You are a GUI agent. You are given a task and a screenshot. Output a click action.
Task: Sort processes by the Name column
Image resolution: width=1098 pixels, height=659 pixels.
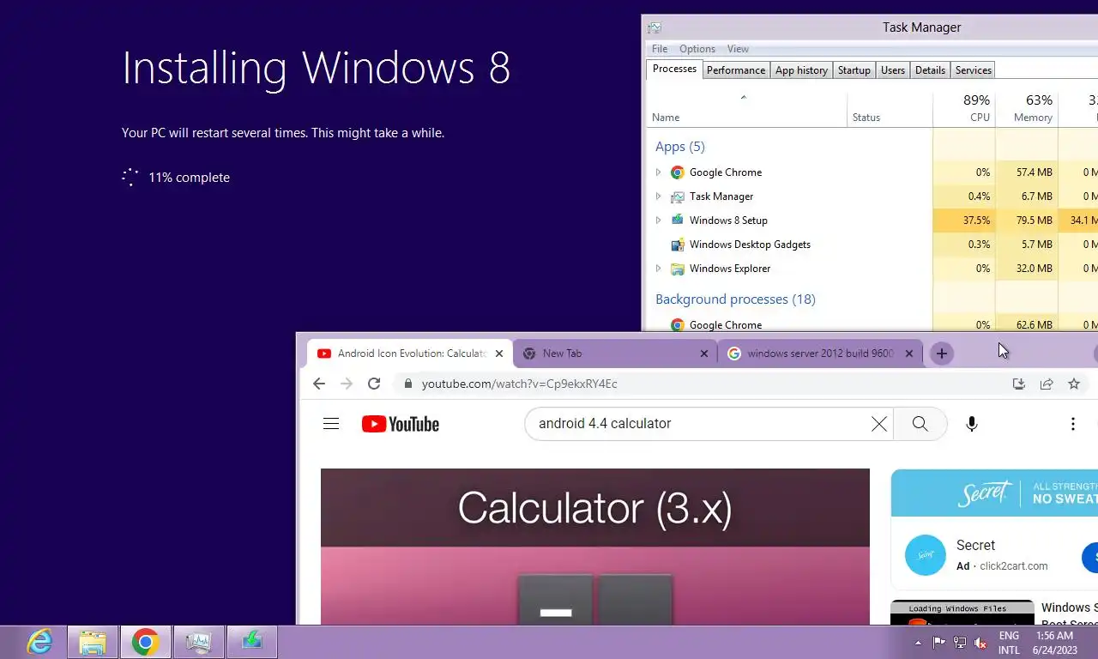click(x=745, y=109)
